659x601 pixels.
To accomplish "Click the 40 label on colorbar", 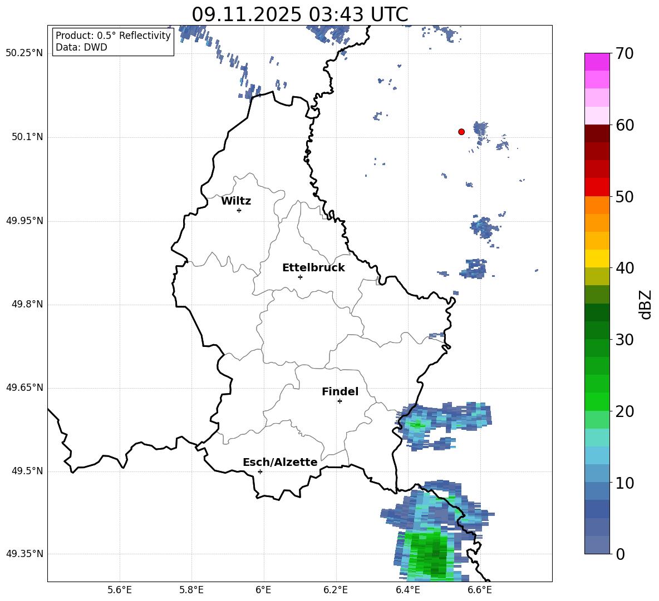I will point(624,268).
